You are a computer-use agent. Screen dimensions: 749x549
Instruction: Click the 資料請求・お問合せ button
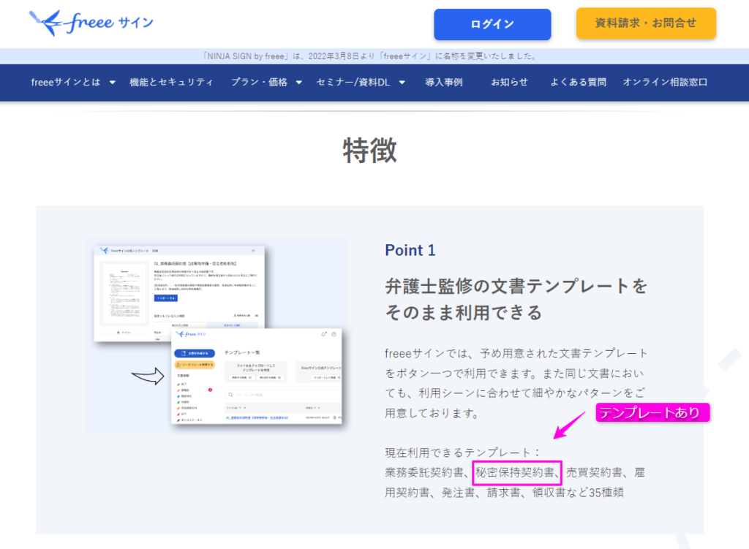pyautogui.click(x=646, y=23)
